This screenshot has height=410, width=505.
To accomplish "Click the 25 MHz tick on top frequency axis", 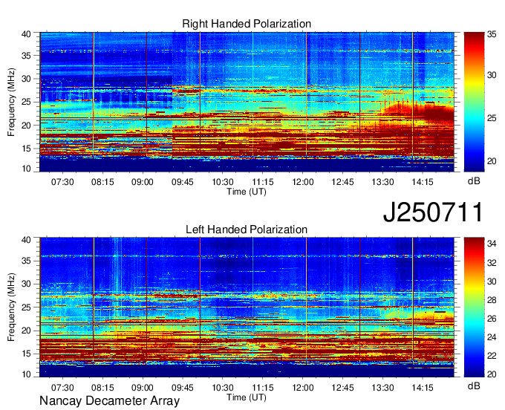I will 27,102.
